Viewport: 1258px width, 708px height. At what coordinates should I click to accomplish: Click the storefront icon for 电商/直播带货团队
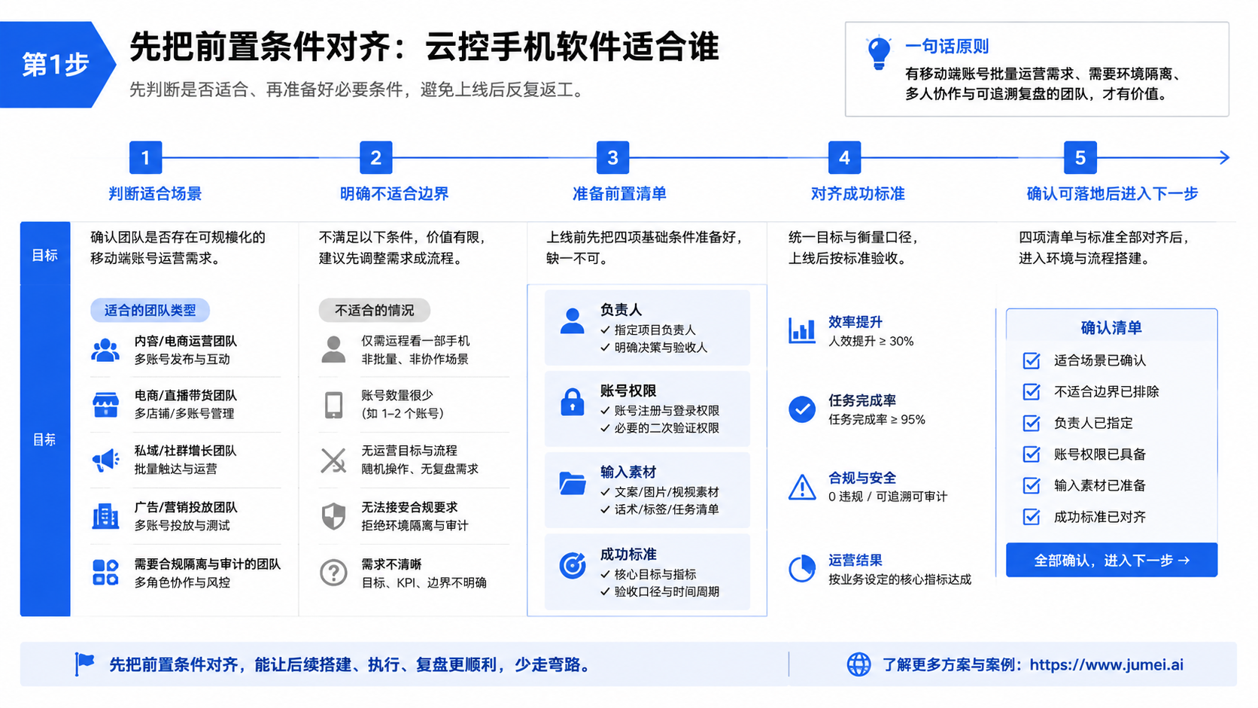coord(105,405)
